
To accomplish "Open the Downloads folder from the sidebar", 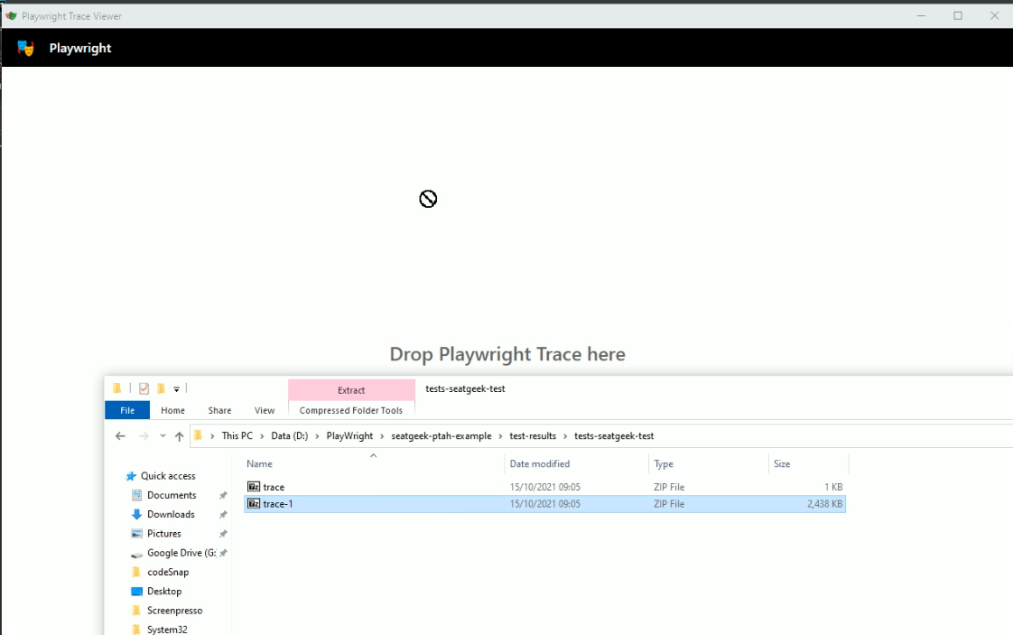I will tap(172, 514).
